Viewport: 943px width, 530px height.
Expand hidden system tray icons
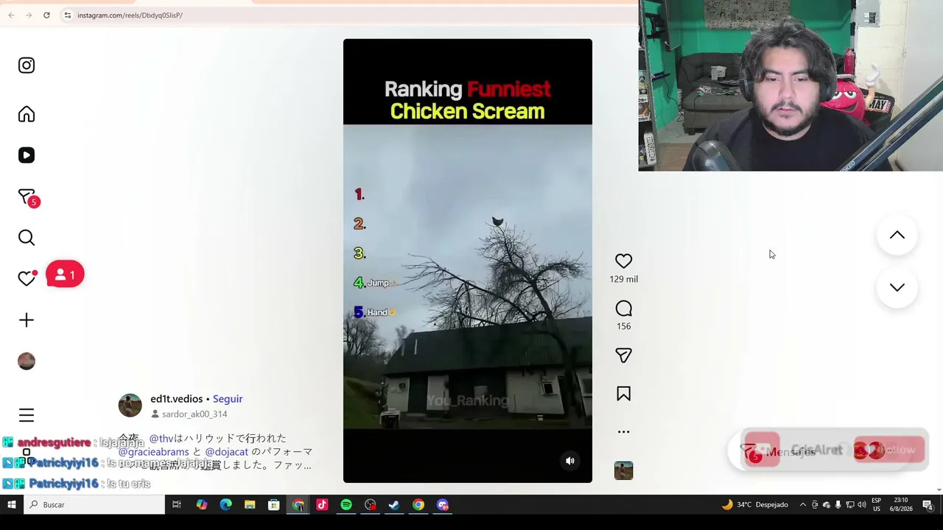tap(802, 505)
